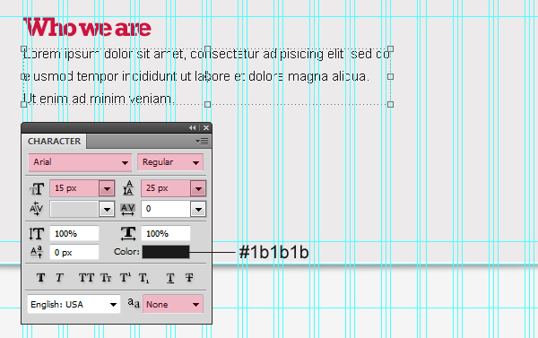Click the font size icon
The width and height of the screenshot is (538, 338).
pos(37,189)
